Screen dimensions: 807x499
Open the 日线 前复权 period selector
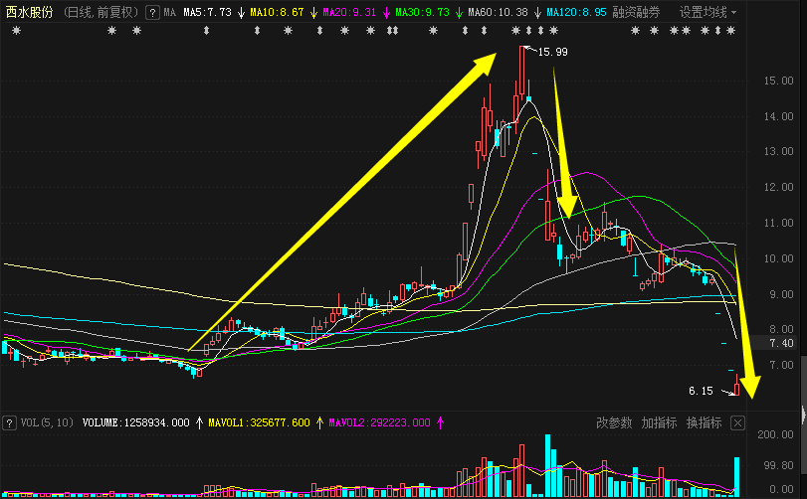coord(101,13)
